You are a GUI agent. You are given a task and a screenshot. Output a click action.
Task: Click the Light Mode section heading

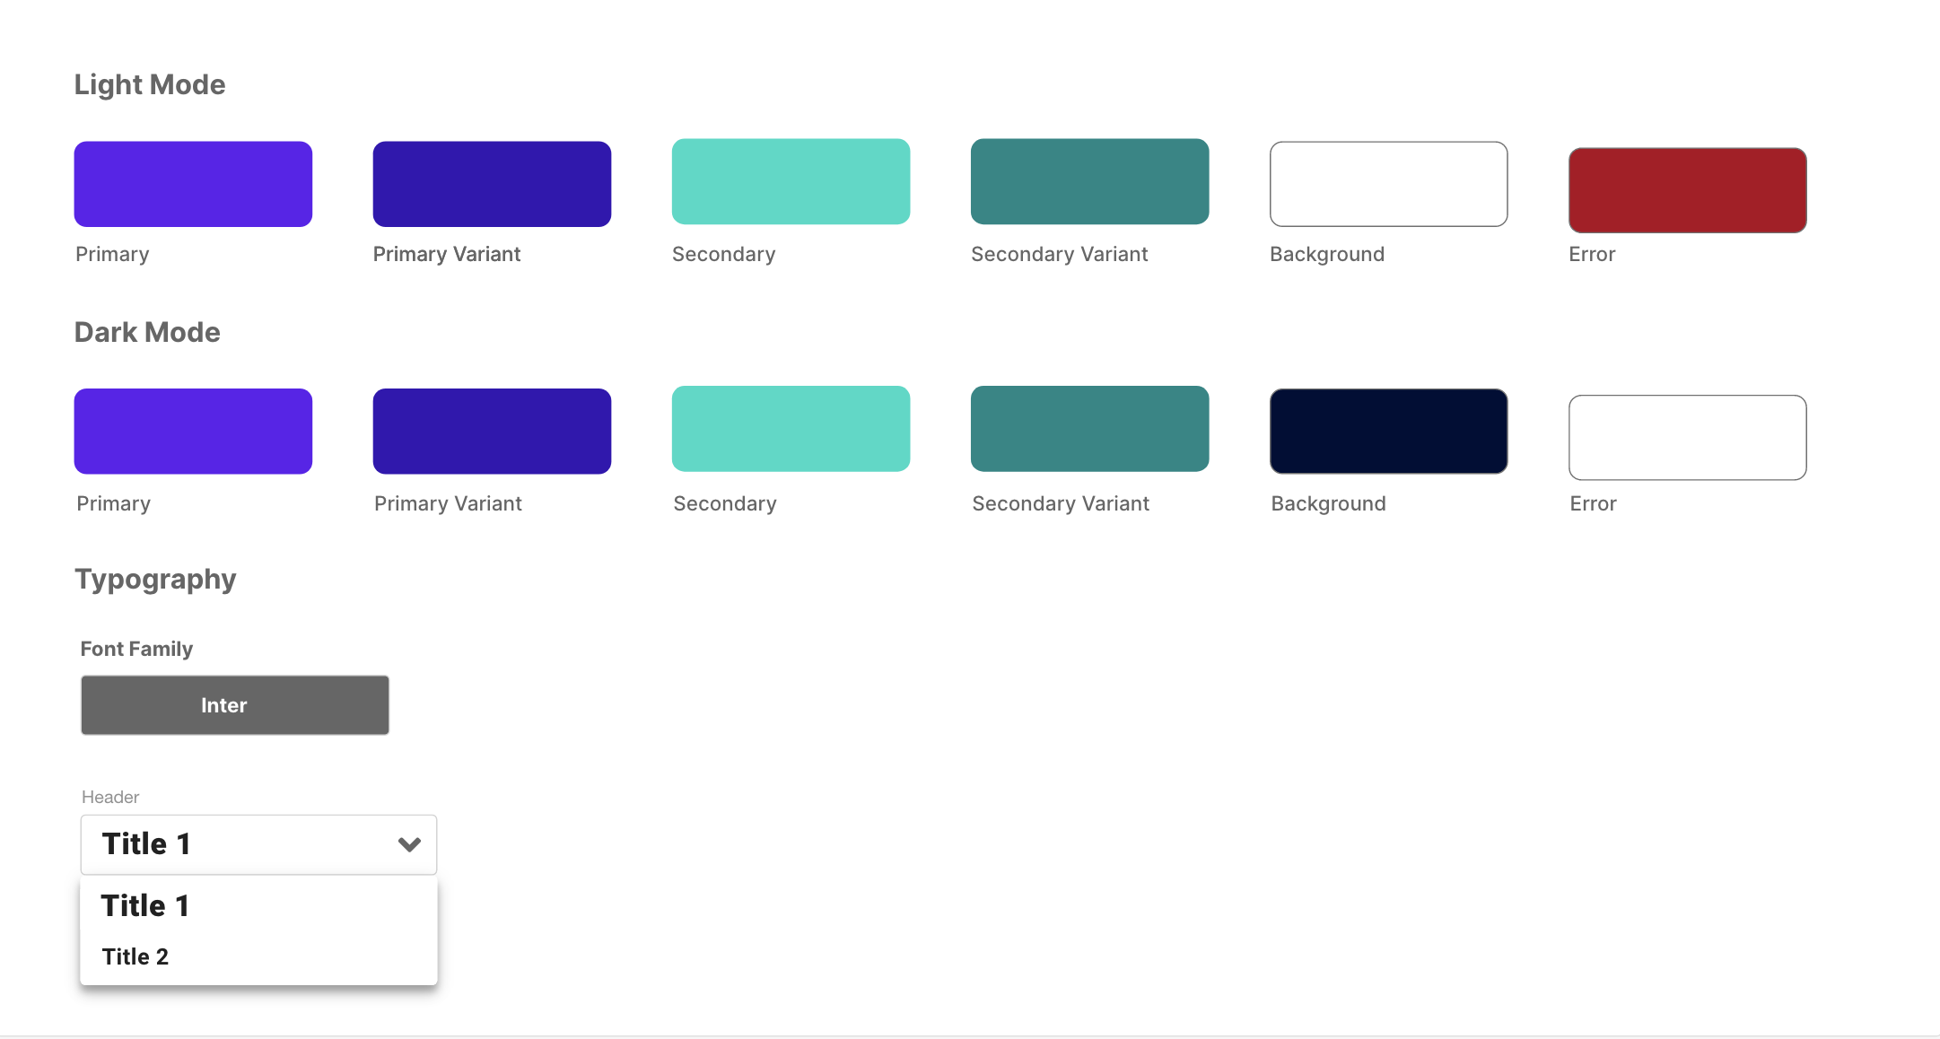coord(150,84)
